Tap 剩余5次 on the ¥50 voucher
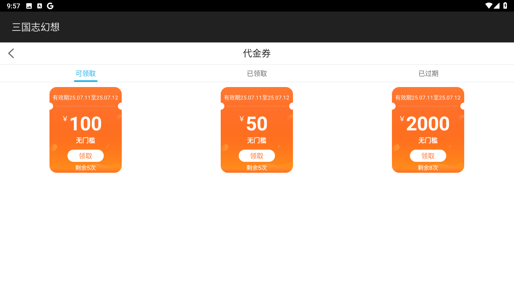Viewport: 514px width, 289px height. [x=257, y=168]
